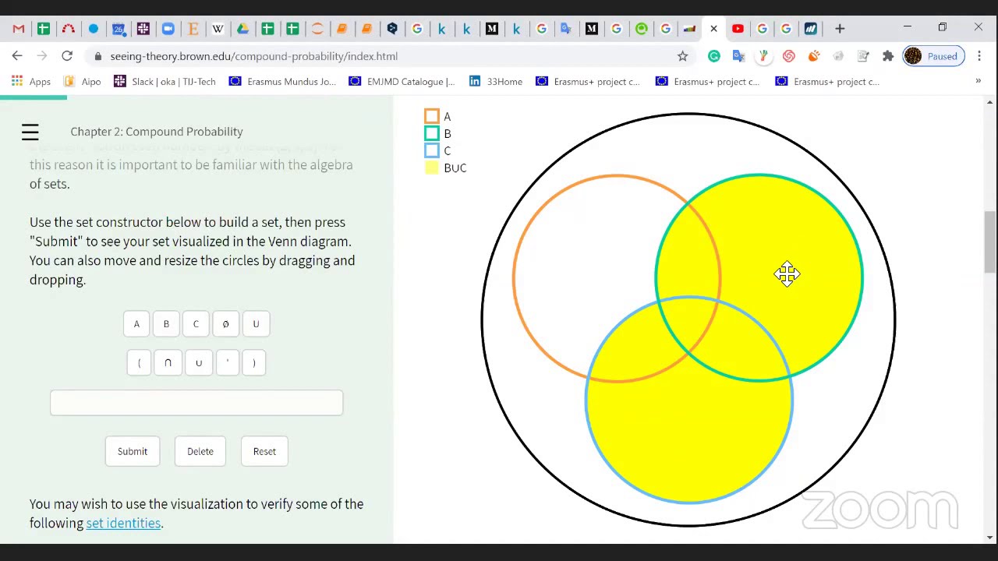This screenshot has width=998, height=561.
Task: Open the Slack | oka | TIJ-Tech bookmark
Action: pyautogui.click(x=165, y=82)
